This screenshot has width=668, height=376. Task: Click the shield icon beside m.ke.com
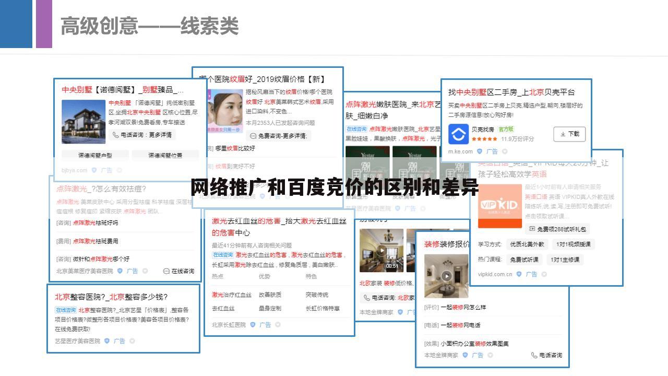[479, 151]
